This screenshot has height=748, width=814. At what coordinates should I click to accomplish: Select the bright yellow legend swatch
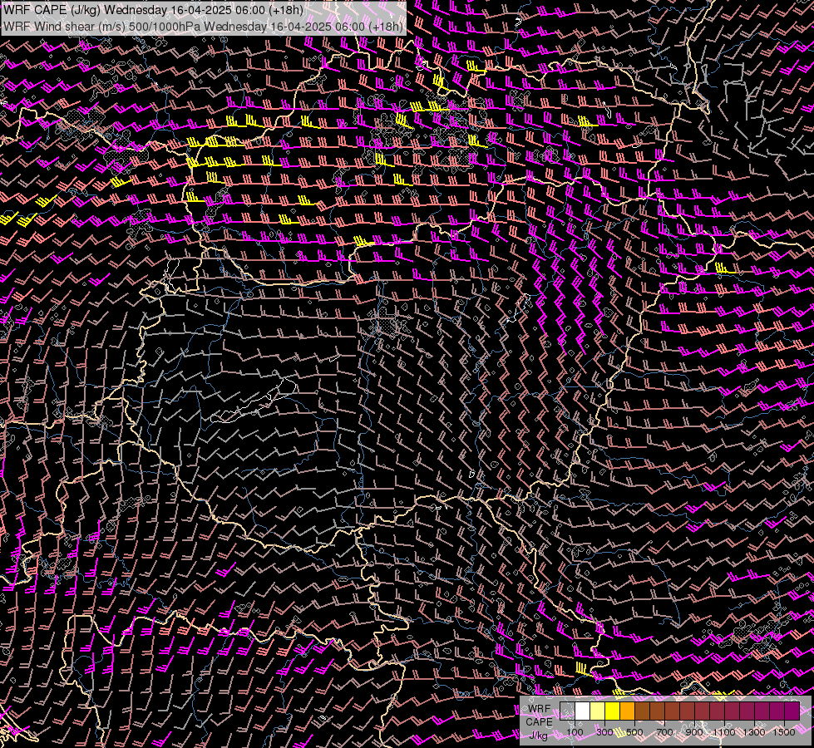click(x=613, y=711)
